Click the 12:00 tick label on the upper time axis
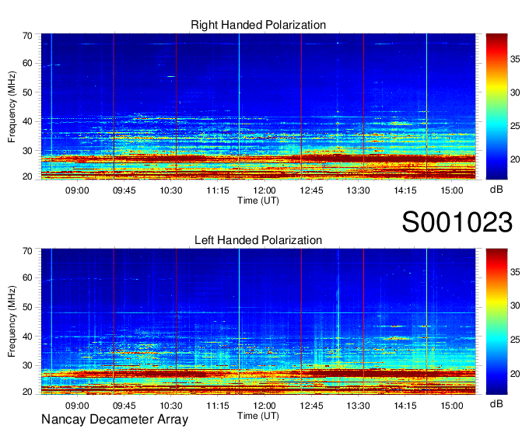This screenshot has height=429, width=529. pos(264,190)
